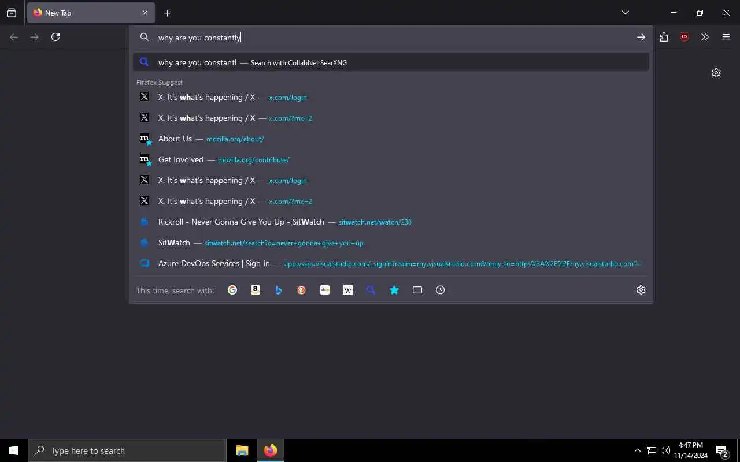Open the taskbar clock and date

(x=691, y=450)
